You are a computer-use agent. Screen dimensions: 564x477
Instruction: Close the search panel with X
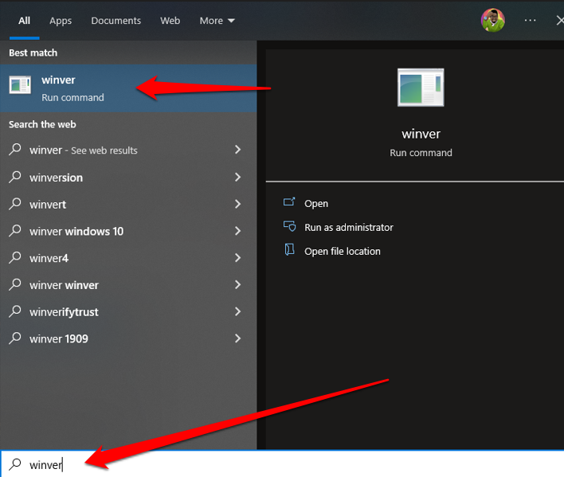click(x=560, y=21)
